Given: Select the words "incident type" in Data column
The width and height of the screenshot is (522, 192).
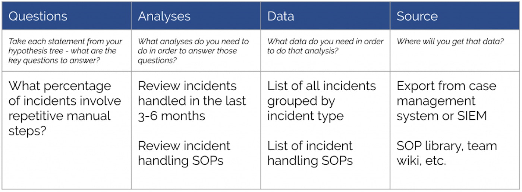Looking at the screenshot, I should pos(305,116).
